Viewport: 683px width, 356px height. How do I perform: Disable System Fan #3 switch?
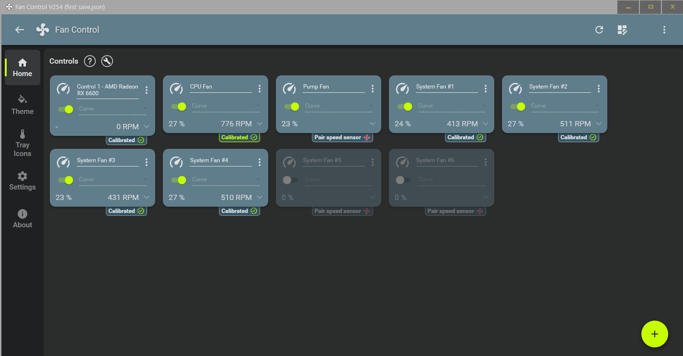[x=66, y=180]
